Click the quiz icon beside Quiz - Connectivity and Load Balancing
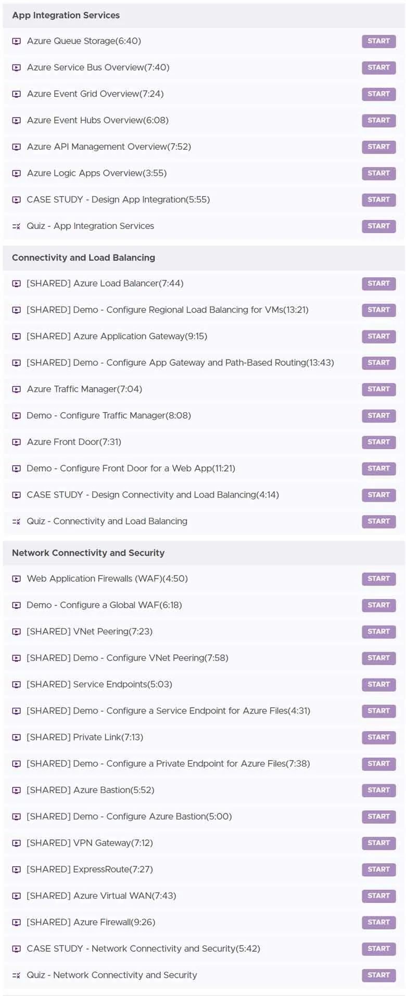 click(x=17, y=521)
